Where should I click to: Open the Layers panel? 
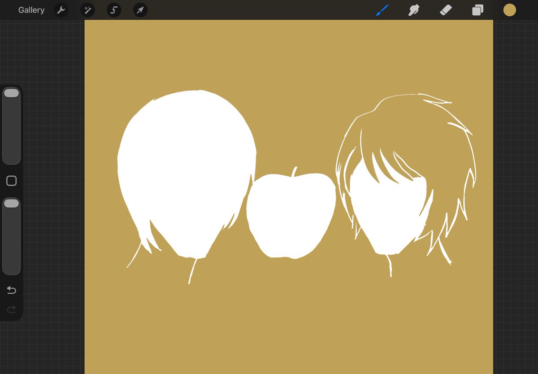tap(477, 10)
